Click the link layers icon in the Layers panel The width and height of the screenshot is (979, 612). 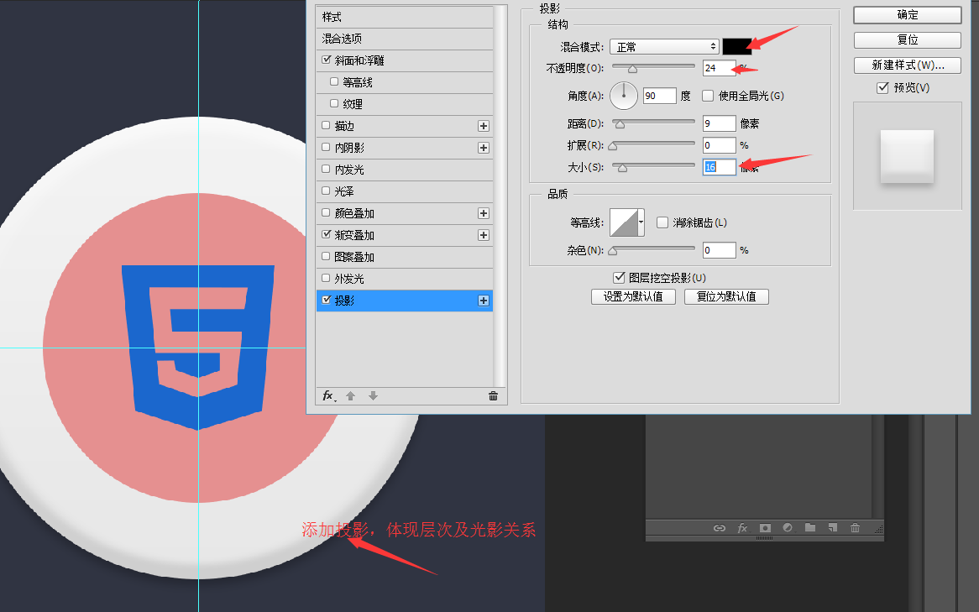click(x=720, y=528)
